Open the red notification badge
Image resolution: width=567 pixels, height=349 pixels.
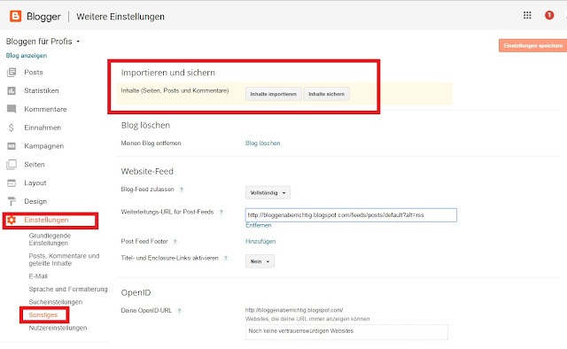point(549,15)
